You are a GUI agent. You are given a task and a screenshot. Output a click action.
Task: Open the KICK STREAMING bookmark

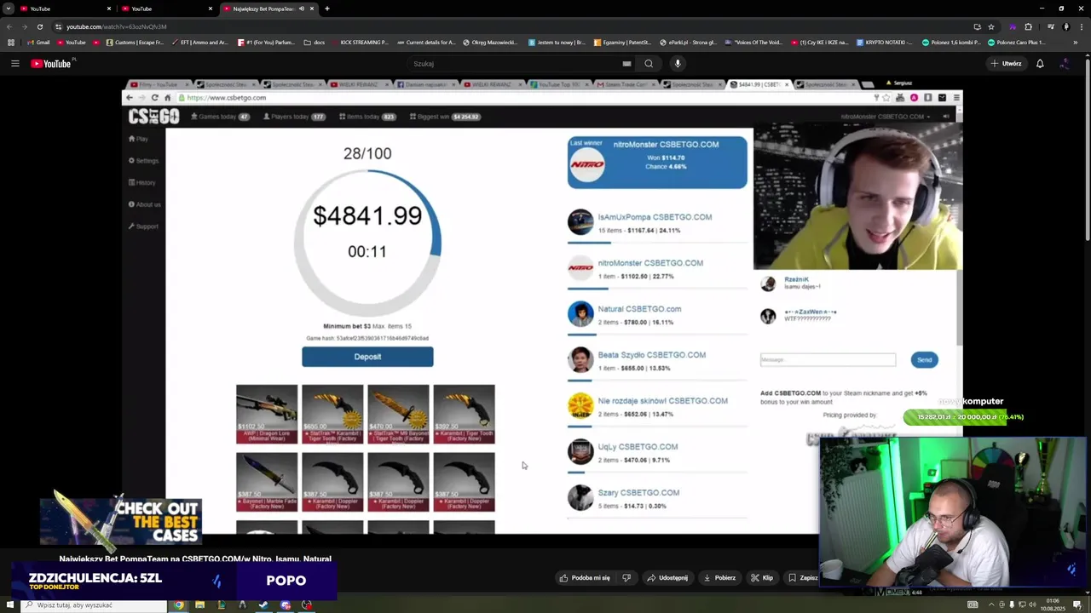pyautogui.click(x=359, y=42)
